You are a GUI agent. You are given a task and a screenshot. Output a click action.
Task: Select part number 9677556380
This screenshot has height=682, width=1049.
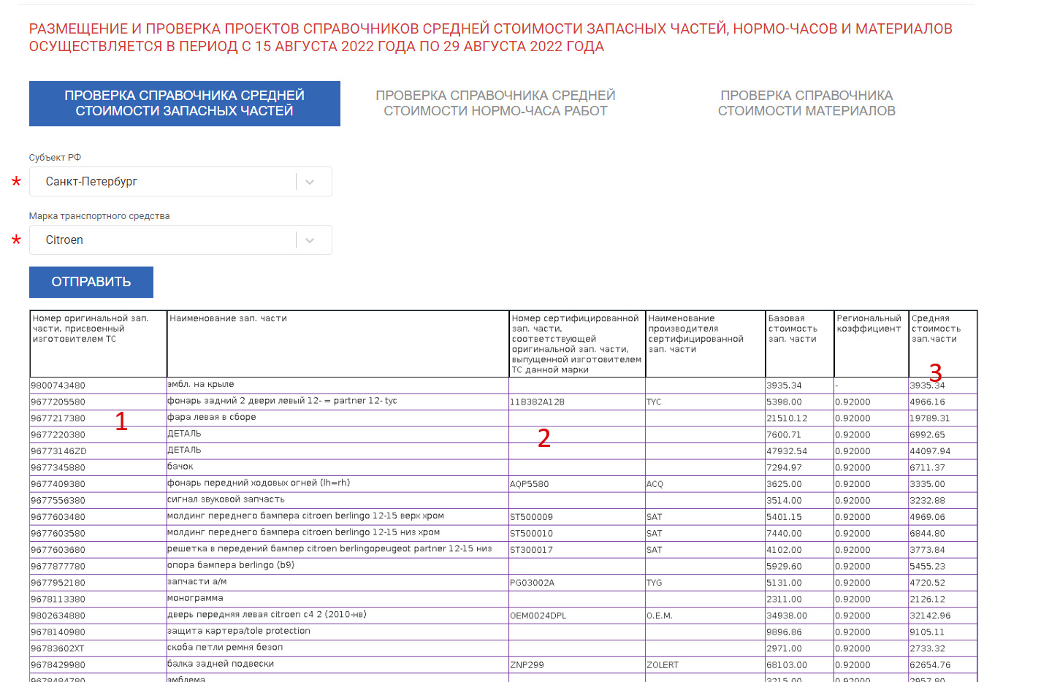click(58, 501)
